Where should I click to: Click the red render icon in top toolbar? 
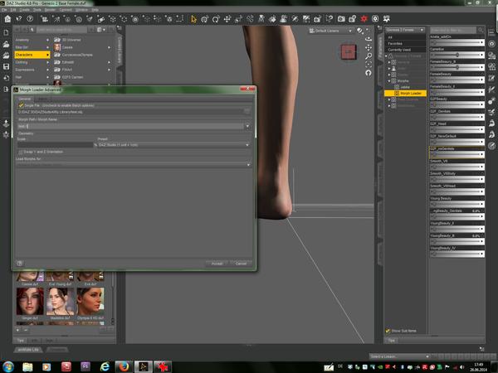pos(364,18)
